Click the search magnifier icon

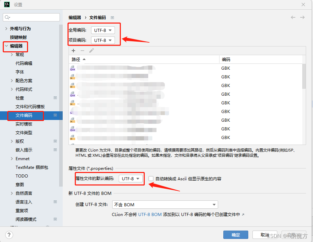tap(7, 17)
